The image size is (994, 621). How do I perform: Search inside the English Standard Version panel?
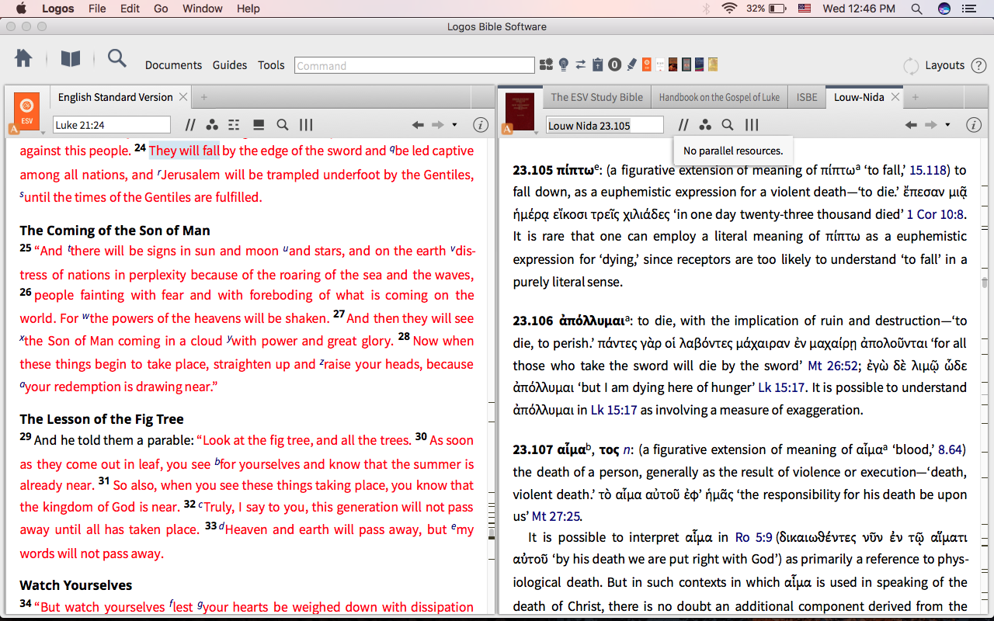point(283,125)
